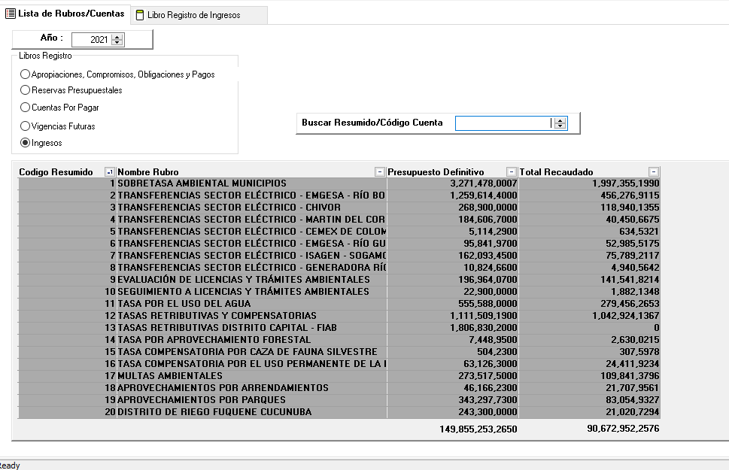Select Apropiaciones, Compromisos, Obligaciones y Pagos option

click(26, 74)
